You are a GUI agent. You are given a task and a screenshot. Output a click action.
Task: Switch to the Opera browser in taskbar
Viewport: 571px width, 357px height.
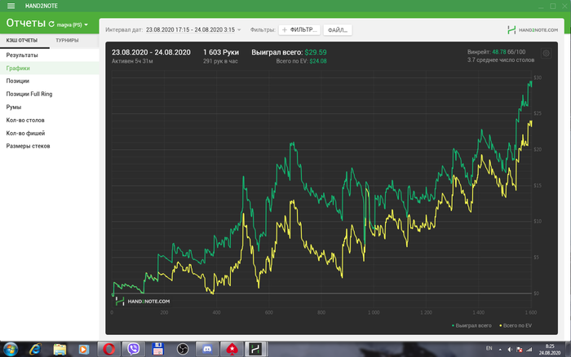pyautogui.click(x=108, y=350)
